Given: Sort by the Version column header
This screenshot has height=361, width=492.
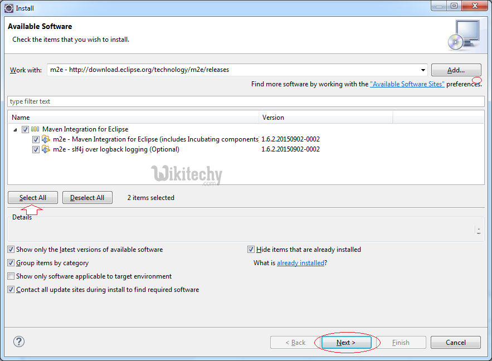Looking at the screenshot, I should [x=326, y=118].
